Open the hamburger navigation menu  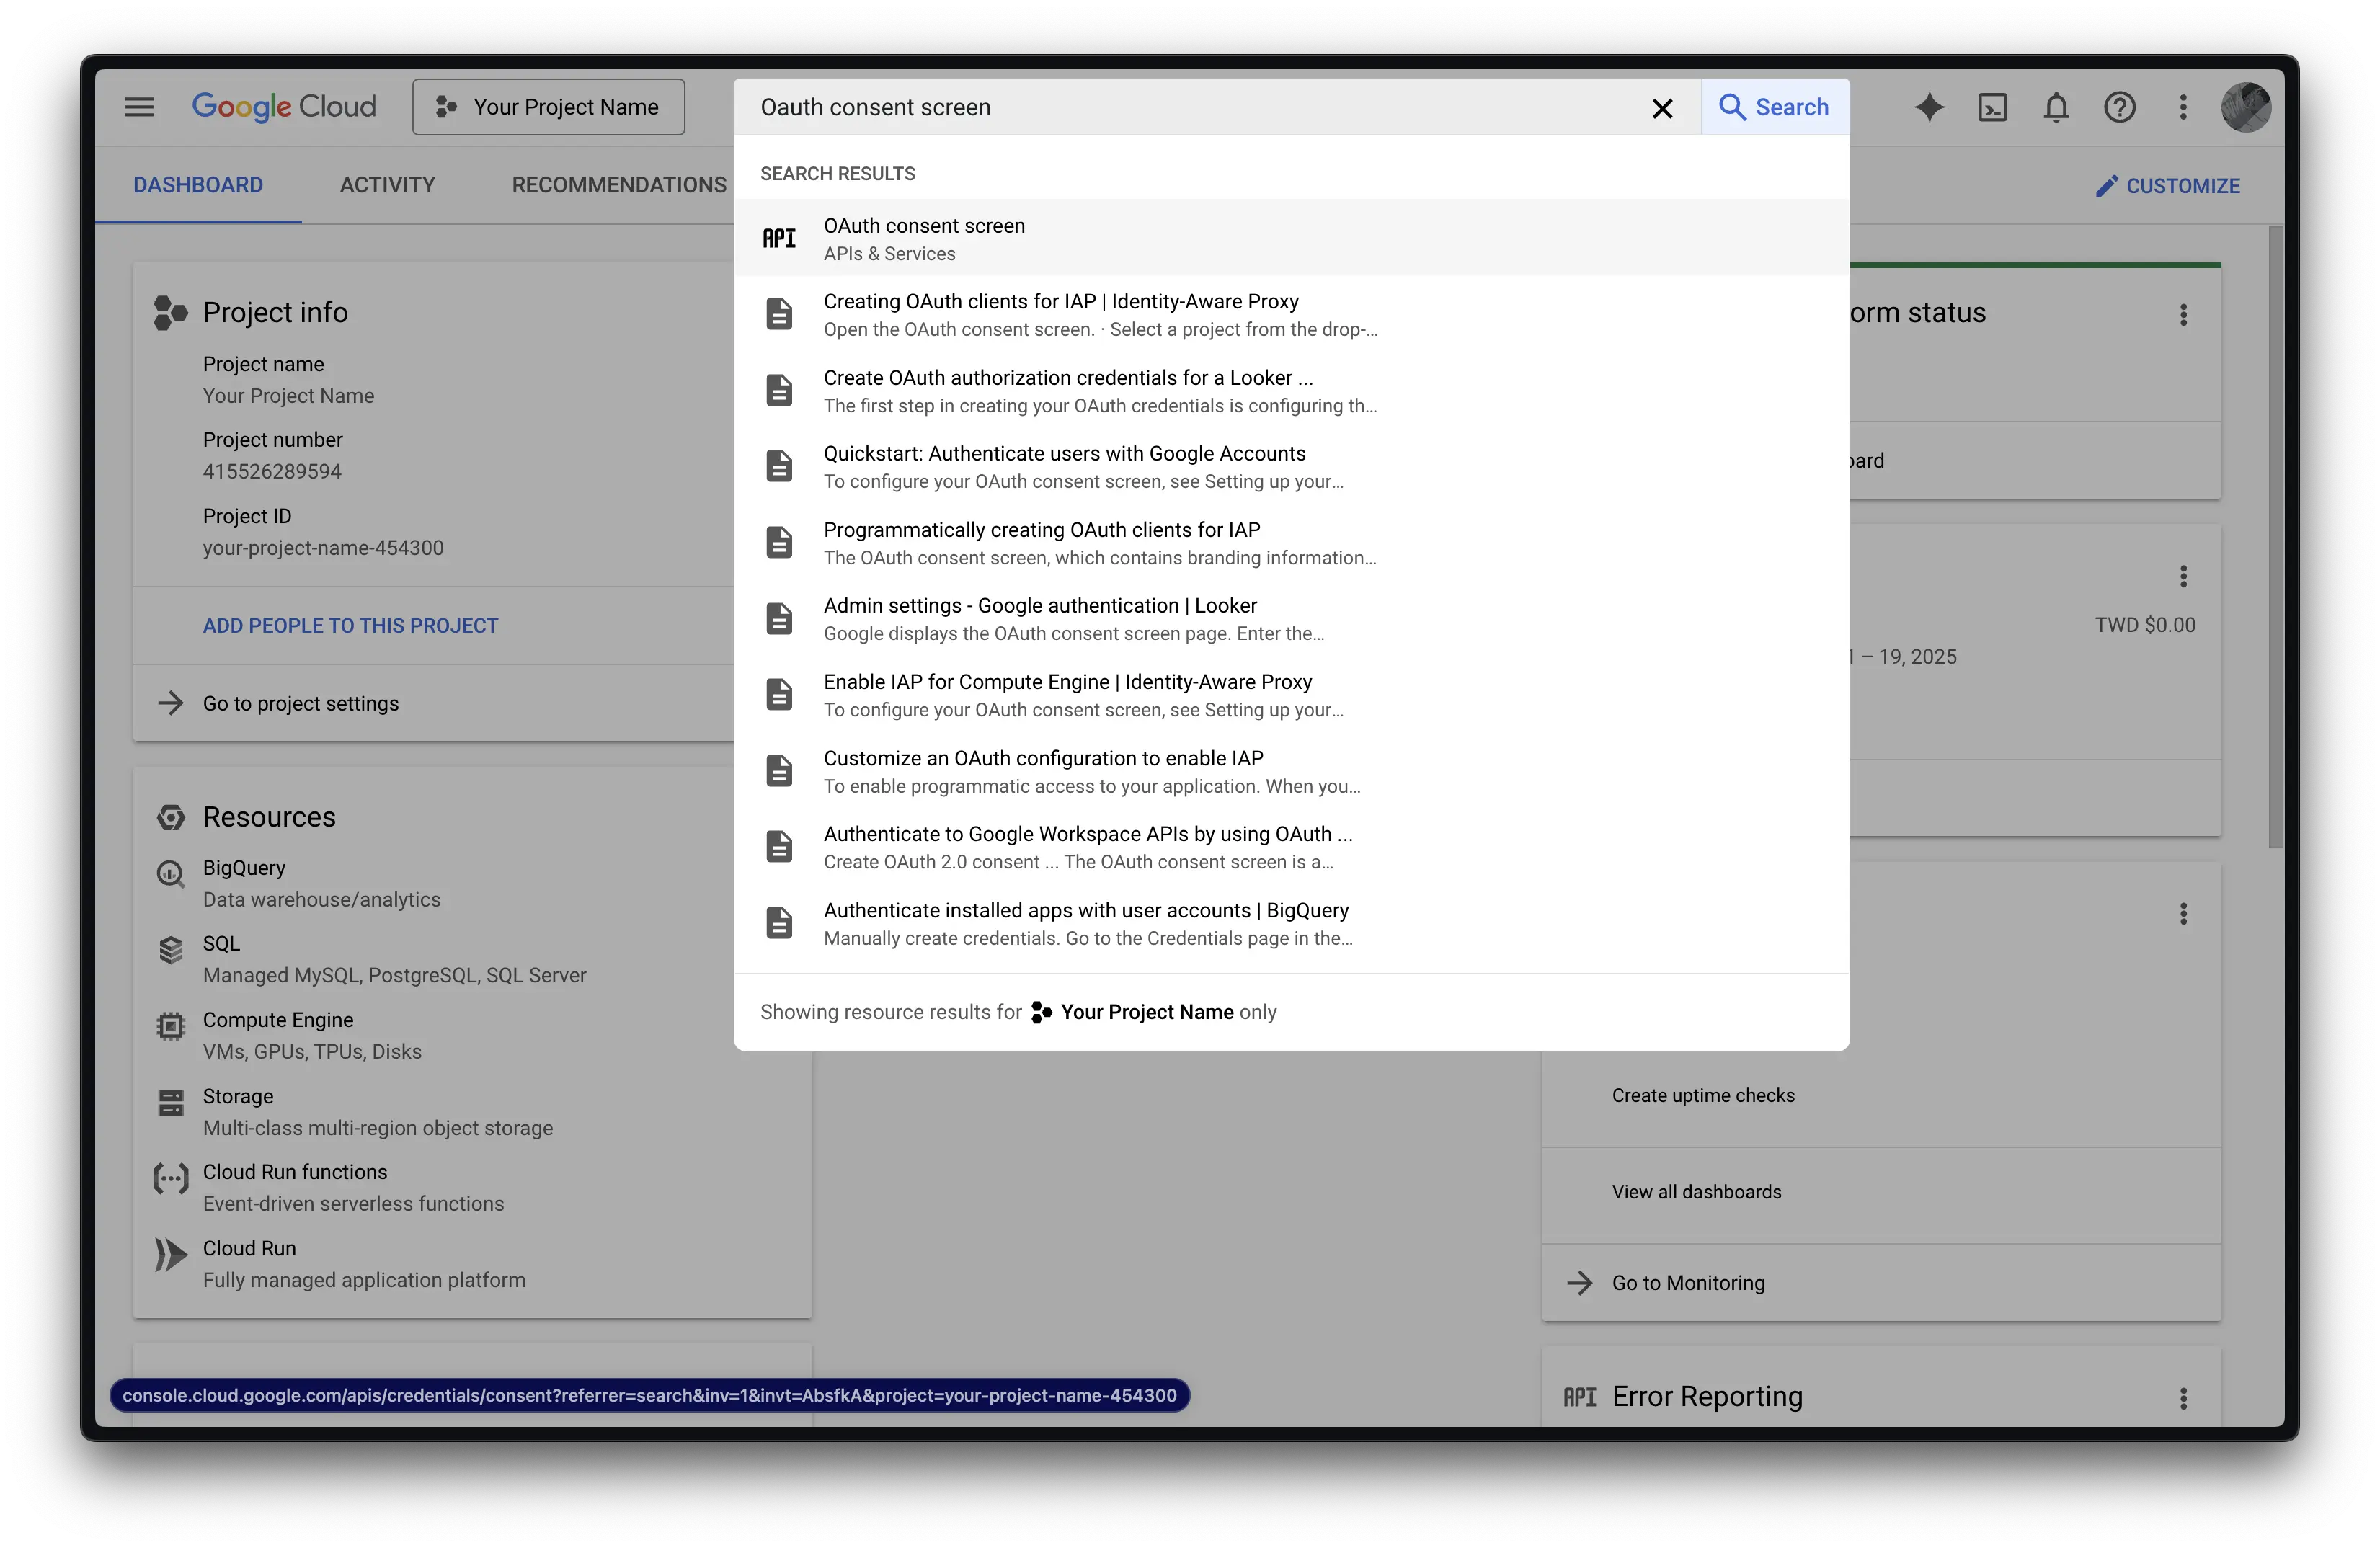(139, 107)
